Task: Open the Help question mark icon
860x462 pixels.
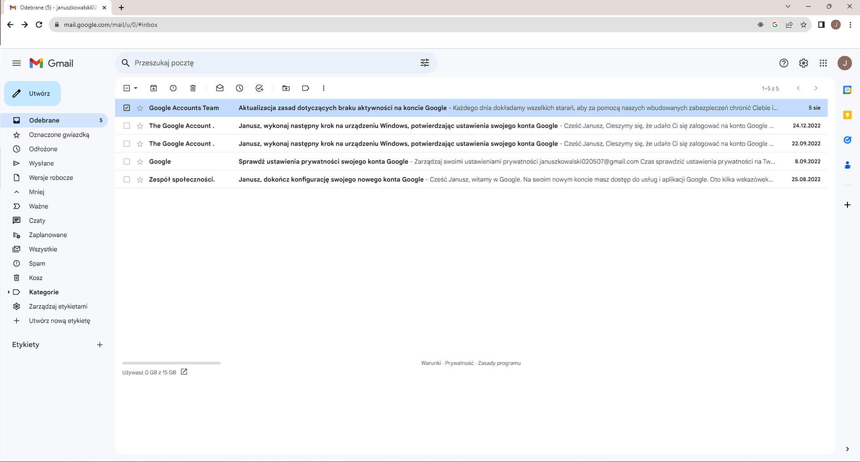Action: coord(783,63)
